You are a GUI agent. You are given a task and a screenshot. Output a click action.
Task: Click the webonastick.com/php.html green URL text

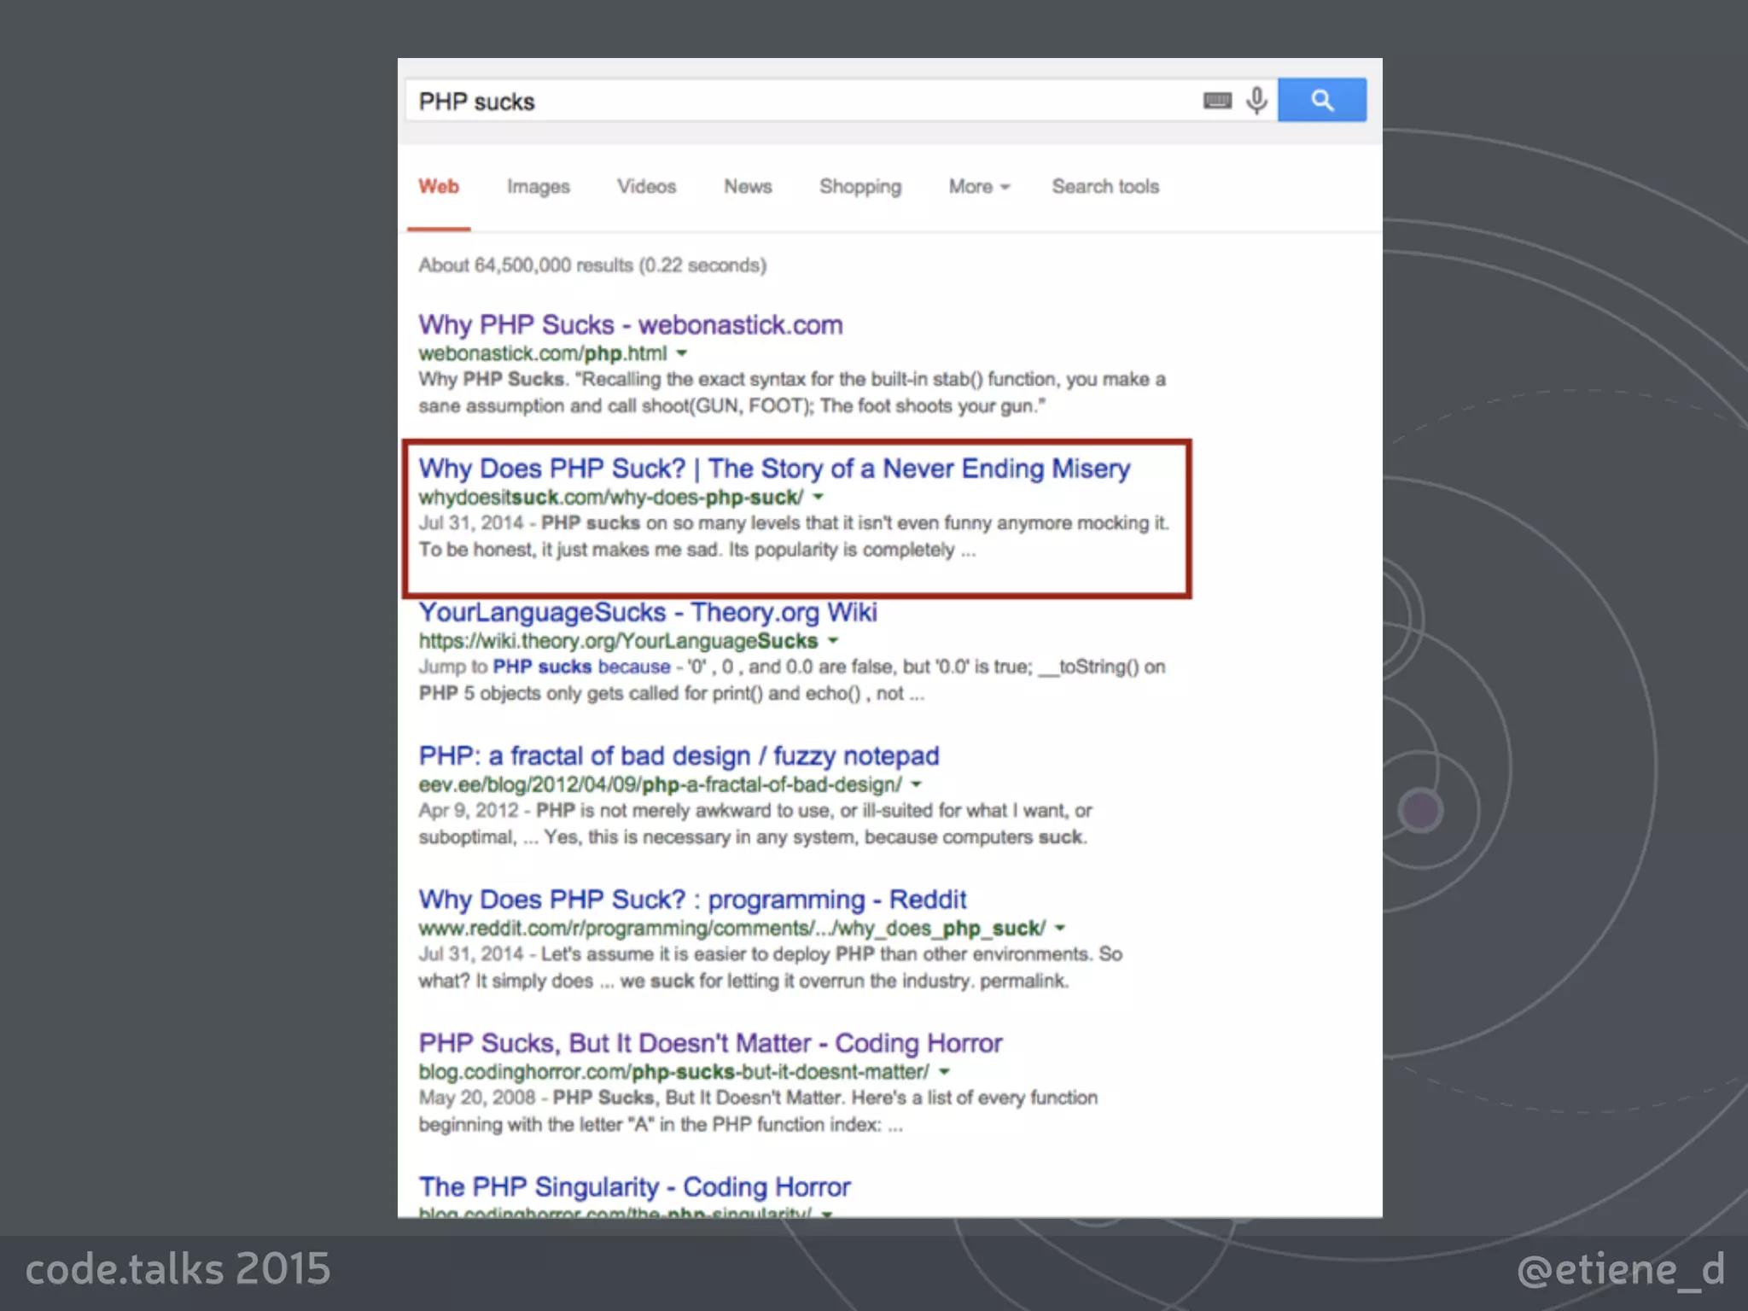pyautogui.click(x=542, y=353)
